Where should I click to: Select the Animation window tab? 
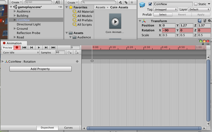[x=14, y=43]
